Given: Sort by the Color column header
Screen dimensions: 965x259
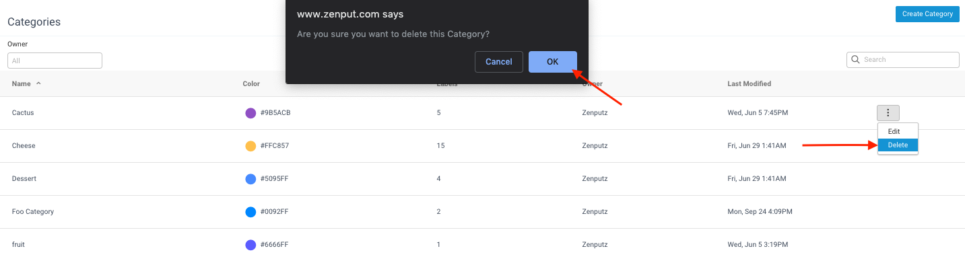Looking at the screenshot, I should (251, 84).
